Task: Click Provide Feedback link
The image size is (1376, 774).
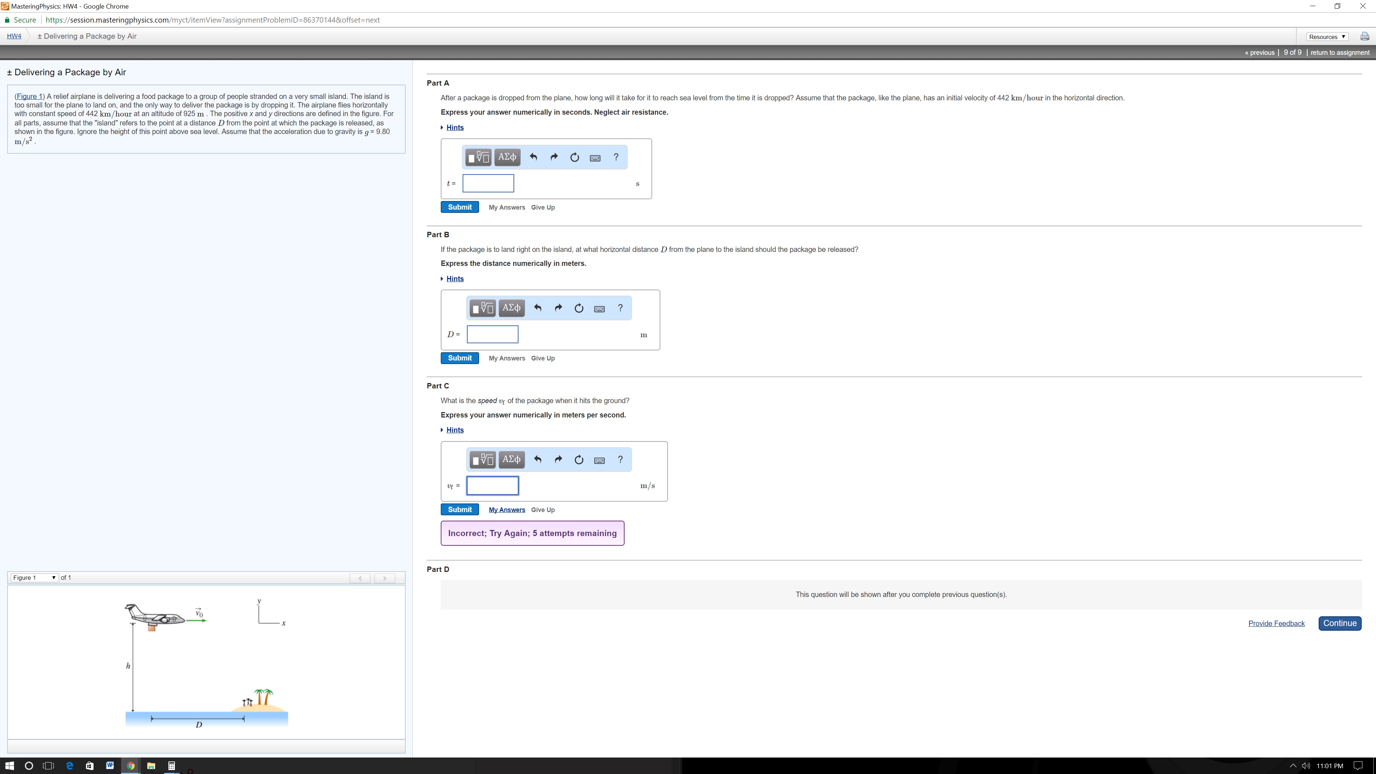Action: coord(1276,623)
